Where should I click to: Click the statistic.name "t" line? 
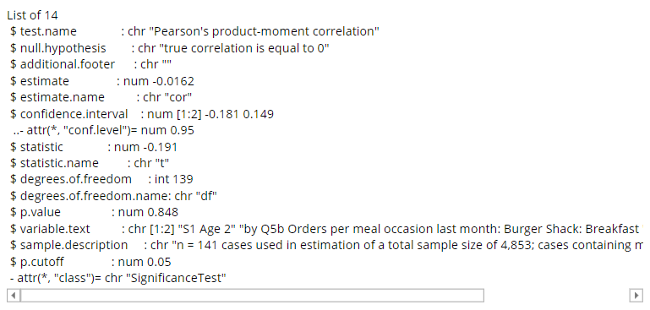tap(90, 163)
